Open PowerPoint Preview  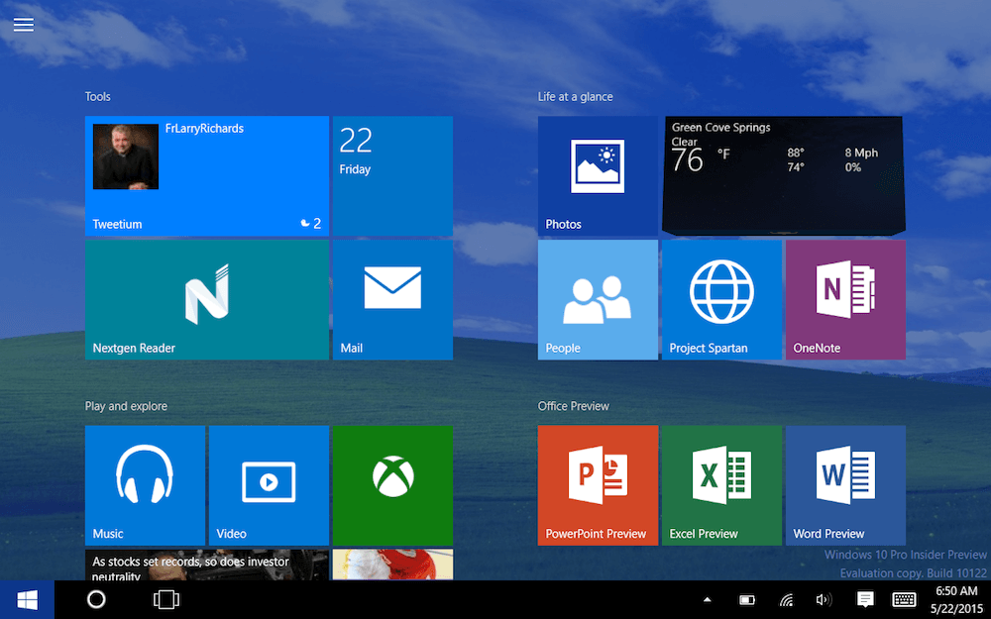pos(598,485)
